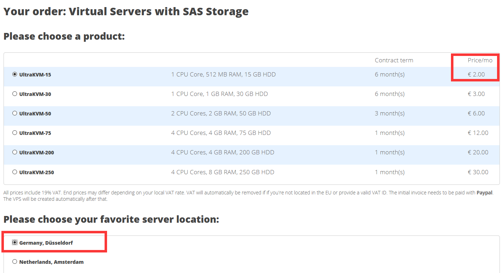Click the € 12.00 price
Image resolution: width=502 pixels, height=273 pixels.
[478, 133]
